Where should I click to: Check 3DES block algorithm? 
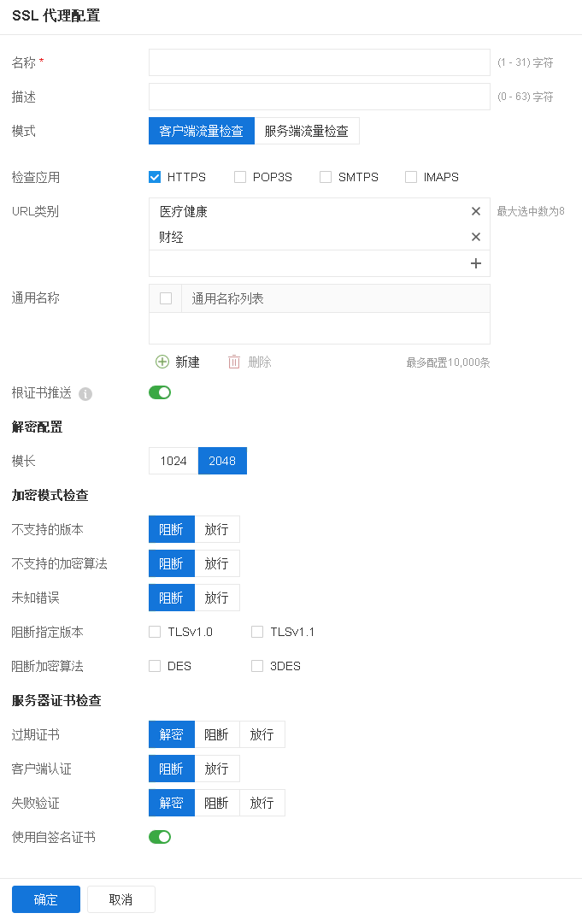(257, 666)
